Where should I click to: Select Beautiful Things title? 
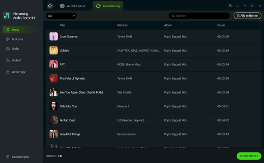tap(70, 135)
